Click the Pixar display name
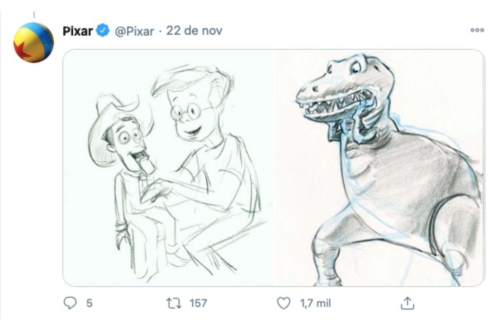 tap(77, 31)
